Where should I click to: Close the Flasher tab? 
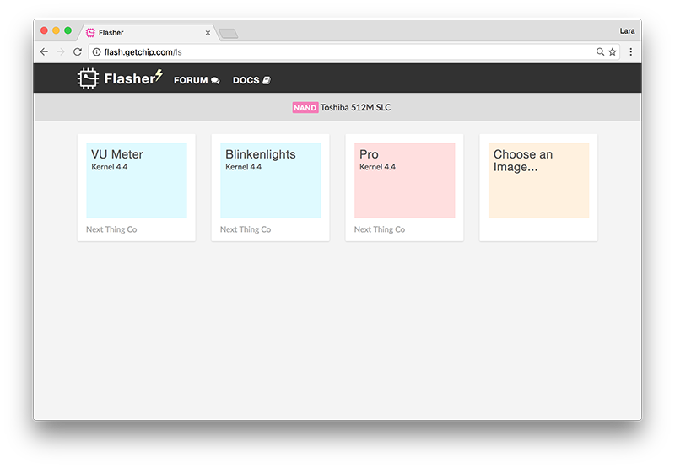208,33
